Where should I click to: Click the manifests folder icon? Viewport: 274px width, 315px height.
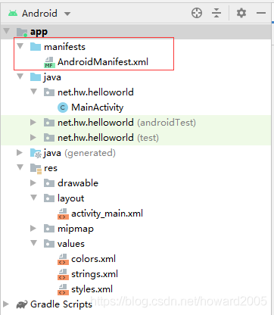(36, 47)
